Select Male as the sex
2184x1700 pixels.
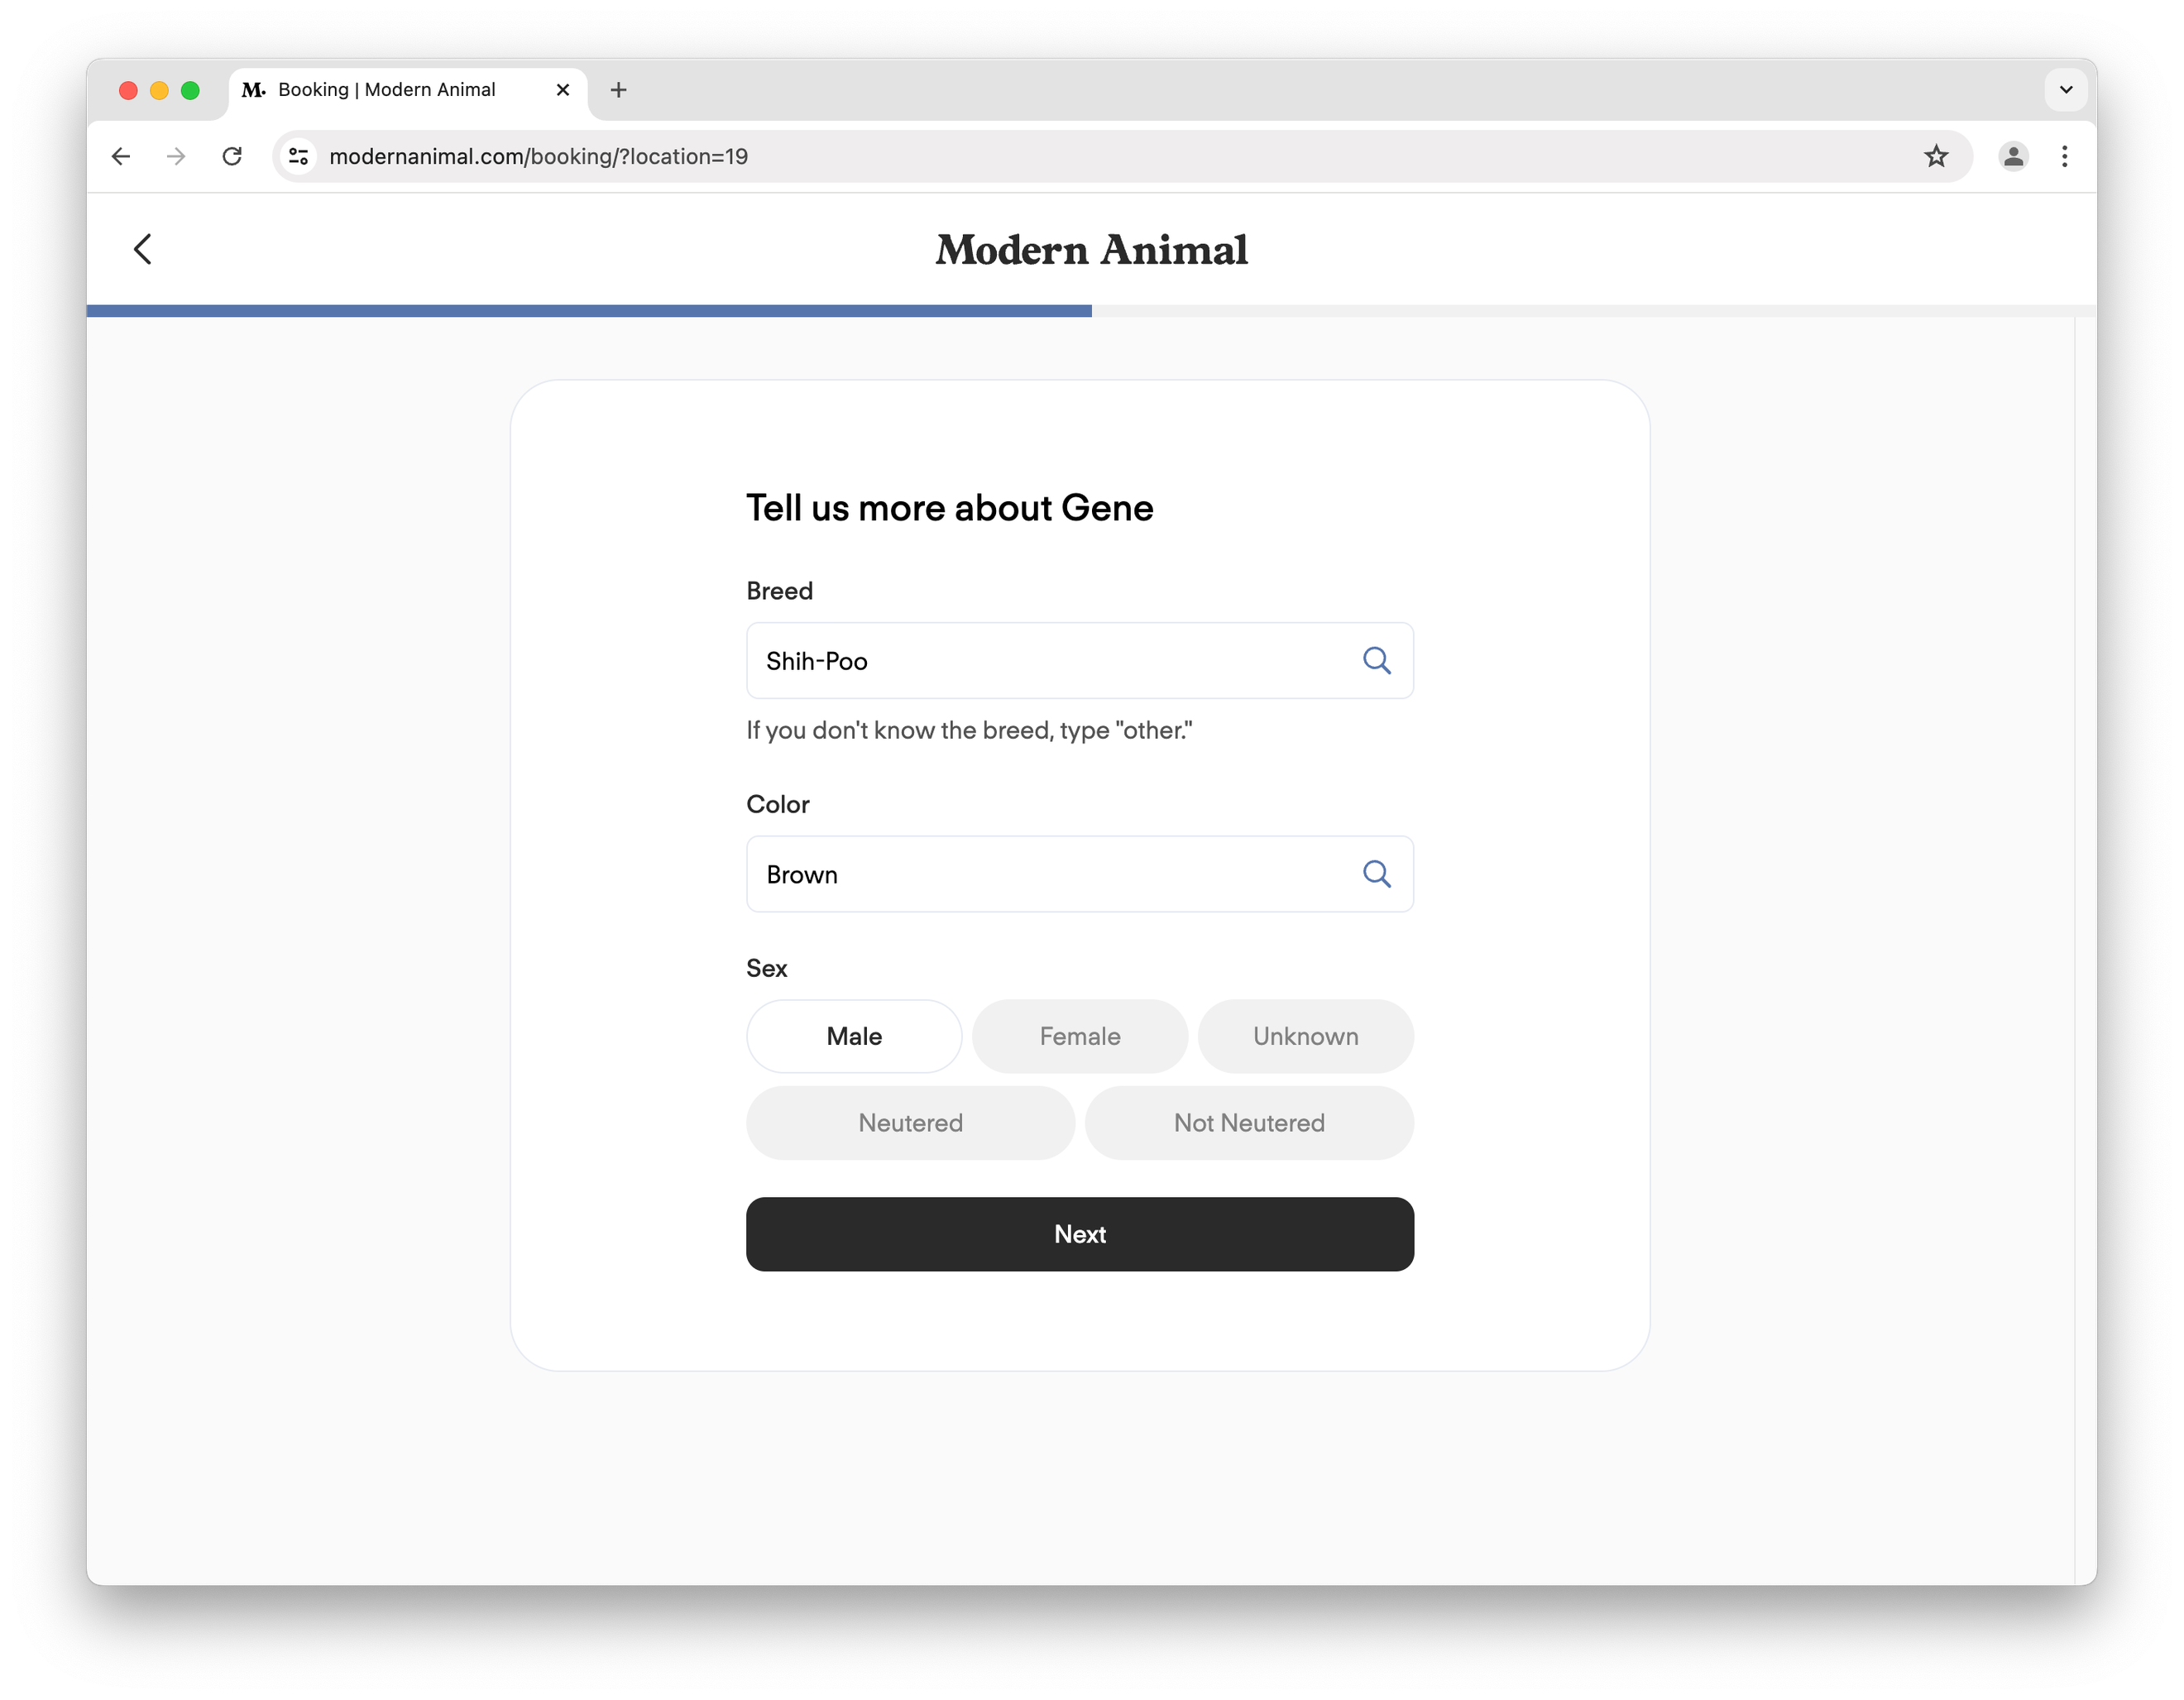click(x=853, y=1036)
